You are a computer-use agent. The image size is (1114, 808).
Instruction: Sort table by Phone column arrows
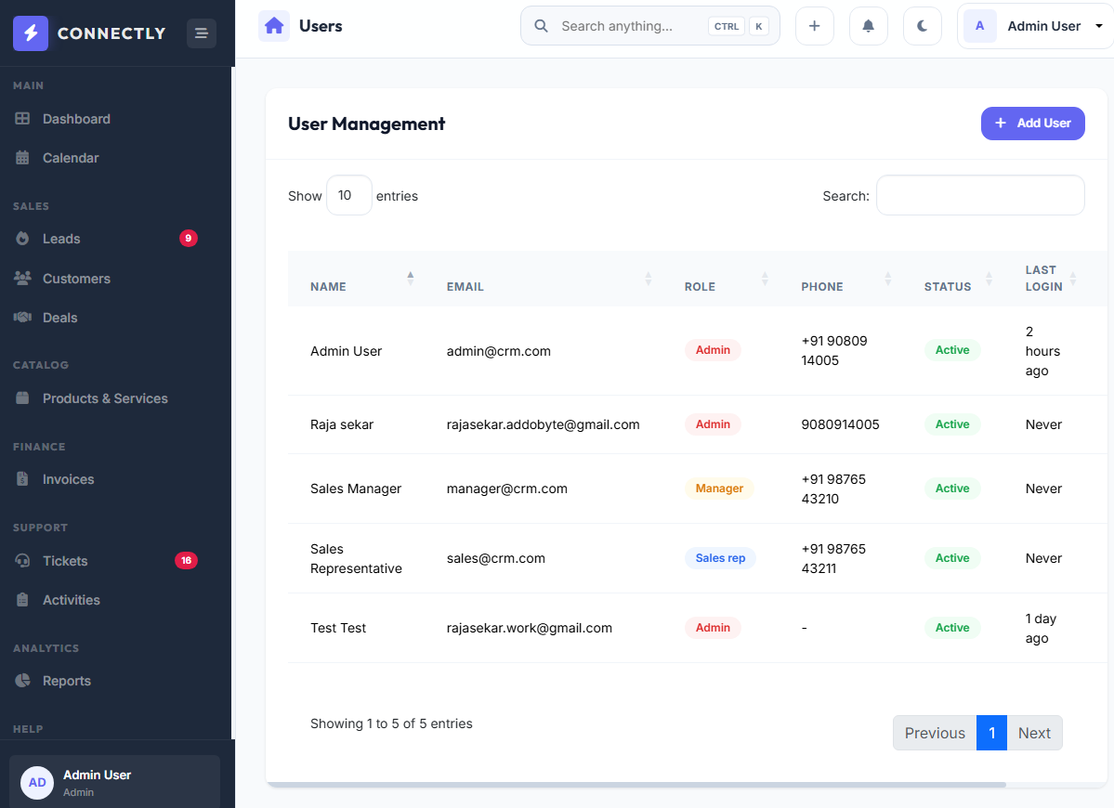pos(888,279)
